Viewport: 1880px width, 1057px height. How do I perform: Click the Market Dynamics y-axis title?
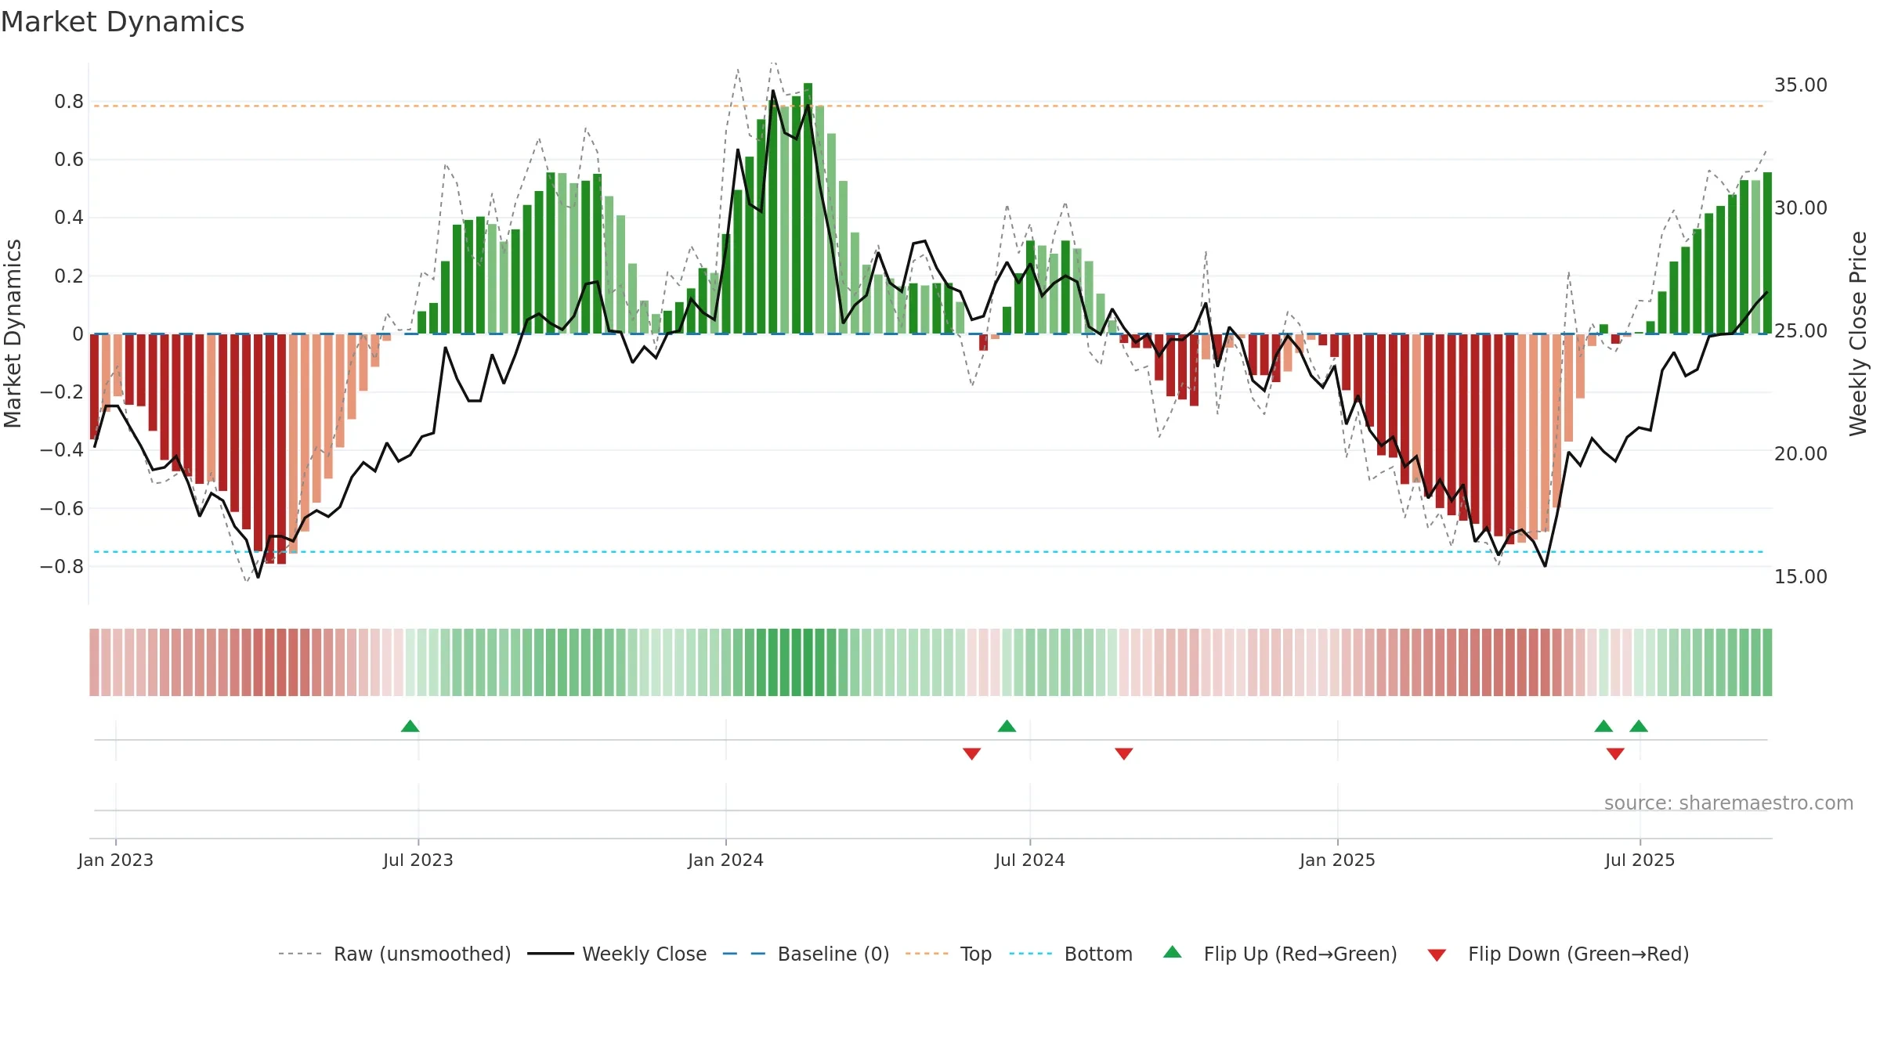click(13, 334)
